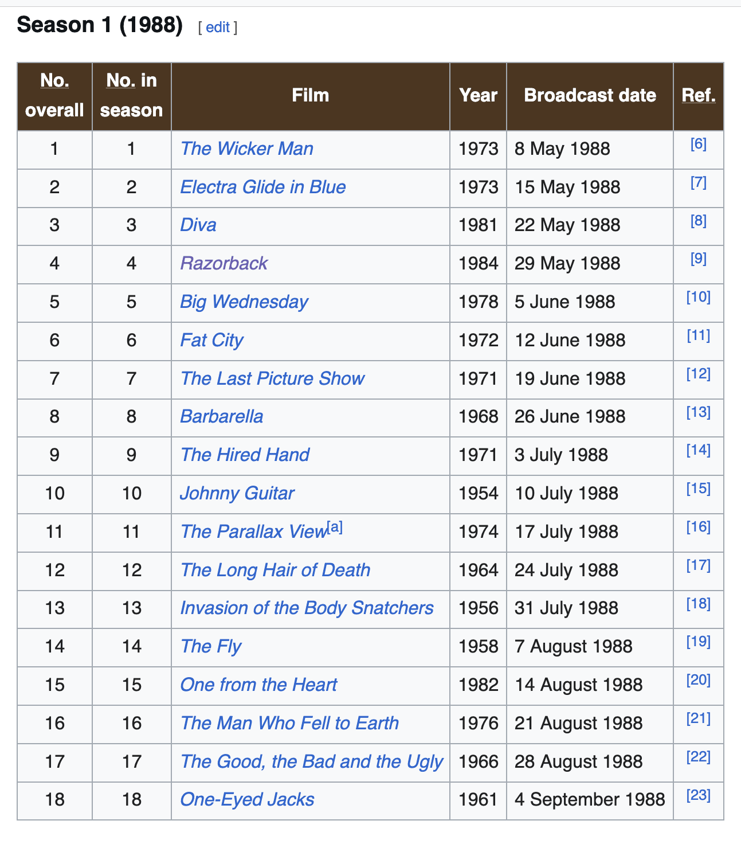Open The Long Hair of Death link
This screenshot has width=741, height=844.
(x=276, y=571)
